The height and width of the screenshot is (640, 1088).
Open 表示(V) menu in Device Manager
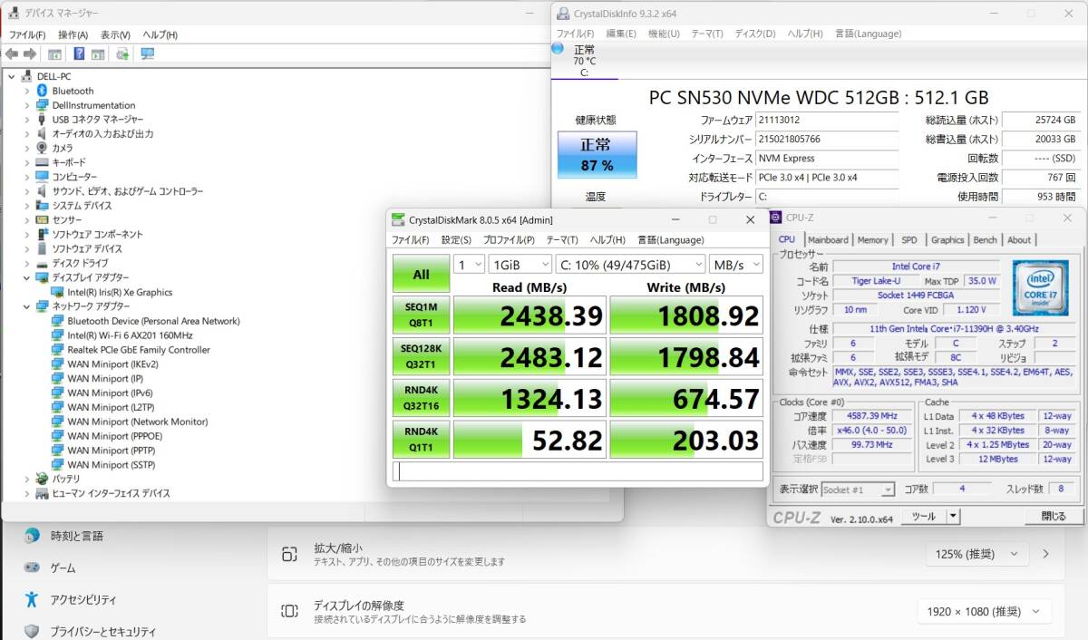[x=115, y=34]
